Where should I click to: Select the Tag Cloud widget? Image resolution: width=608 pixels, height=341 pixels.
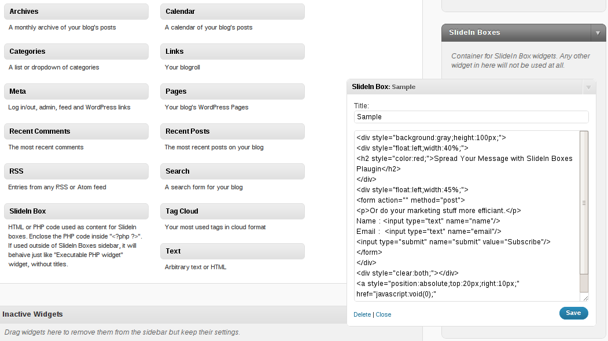pos(232,211)
